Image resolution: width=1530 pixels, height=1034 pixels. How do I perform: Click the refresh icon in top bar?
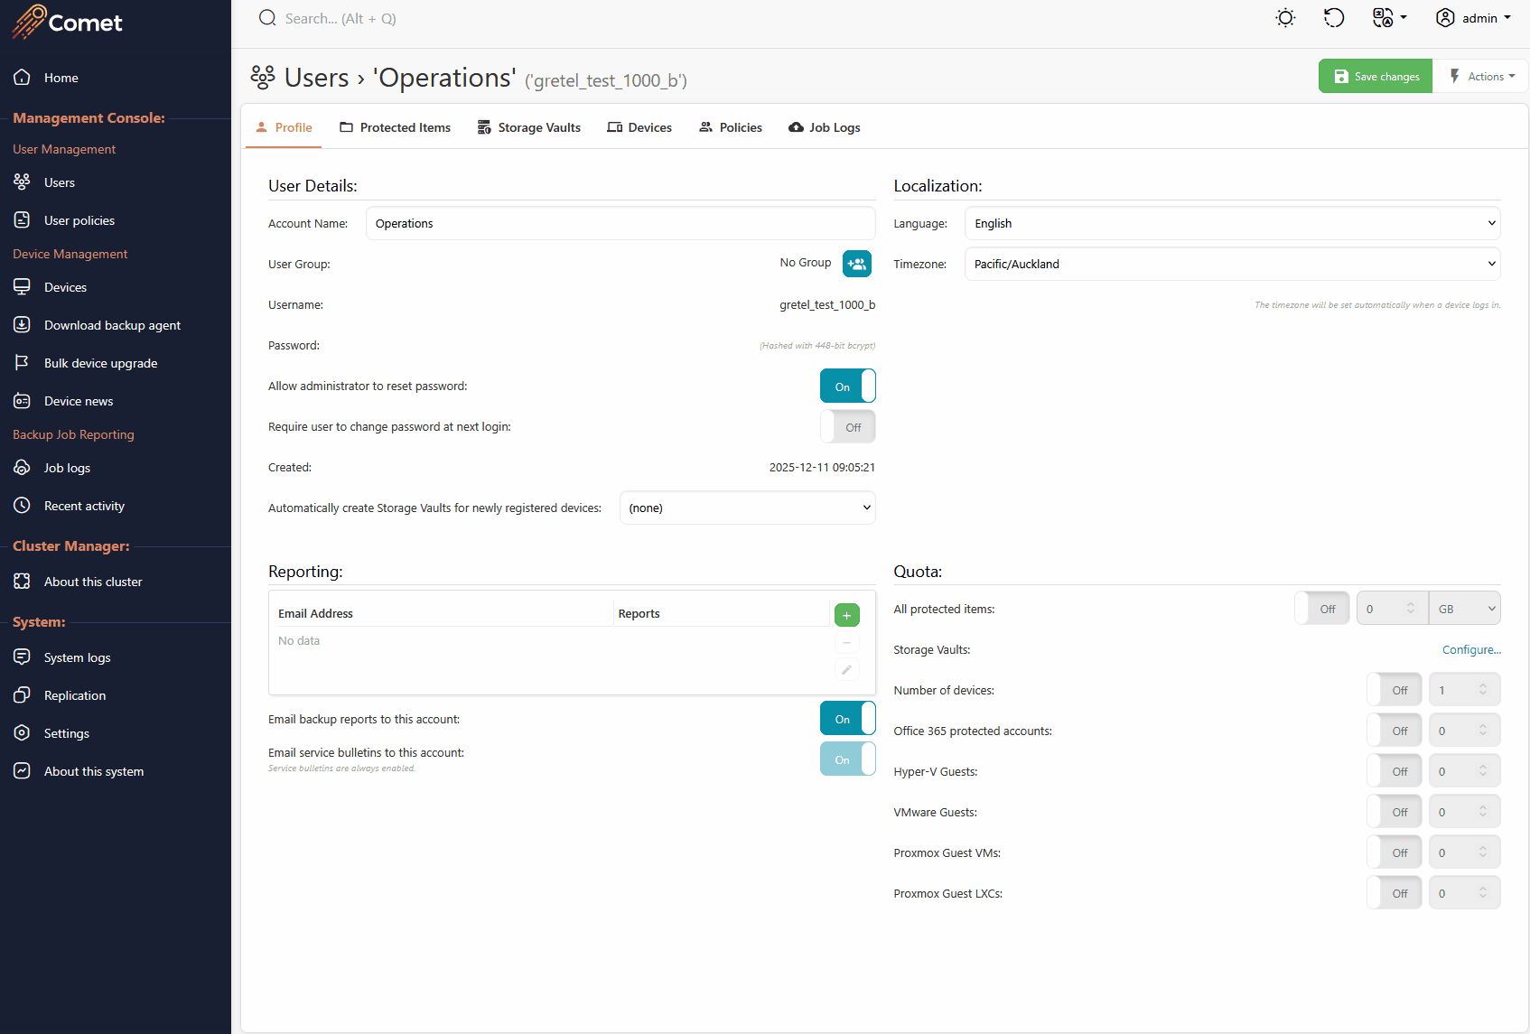tap(1334, 18)
